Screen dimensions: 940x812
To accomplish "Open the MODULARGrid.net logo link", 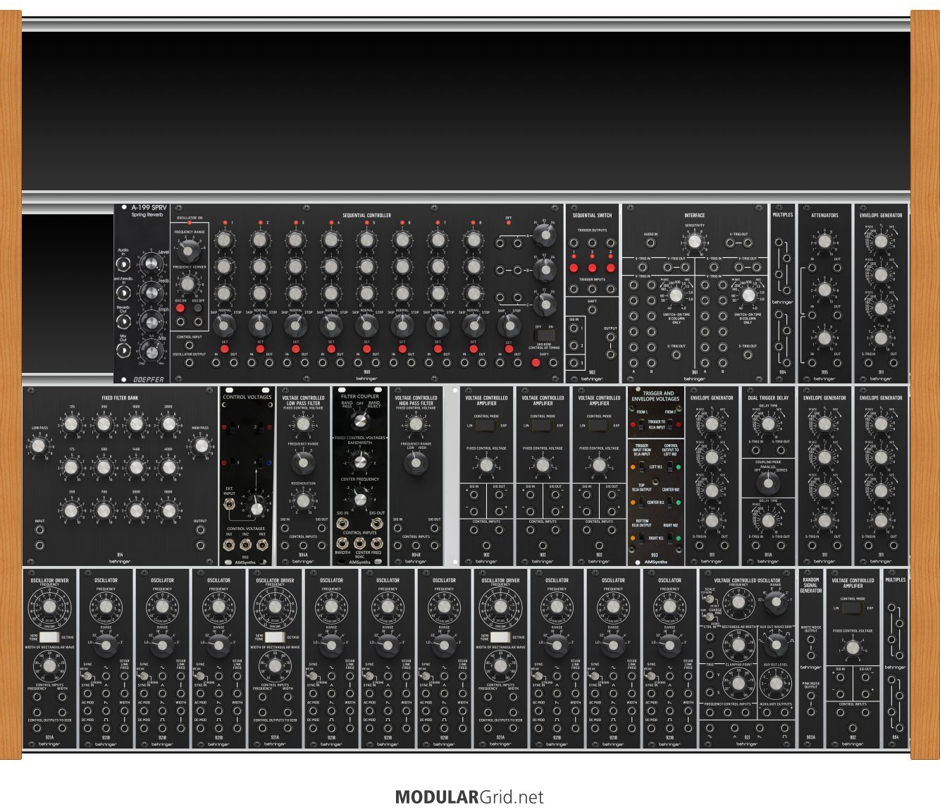I will (x=469, y=797).
